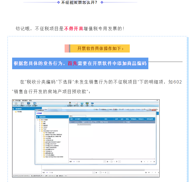This screenshot has width=196, height=182.
Task: Select 不征税自来水 tree item
Action: coord(49,151)
